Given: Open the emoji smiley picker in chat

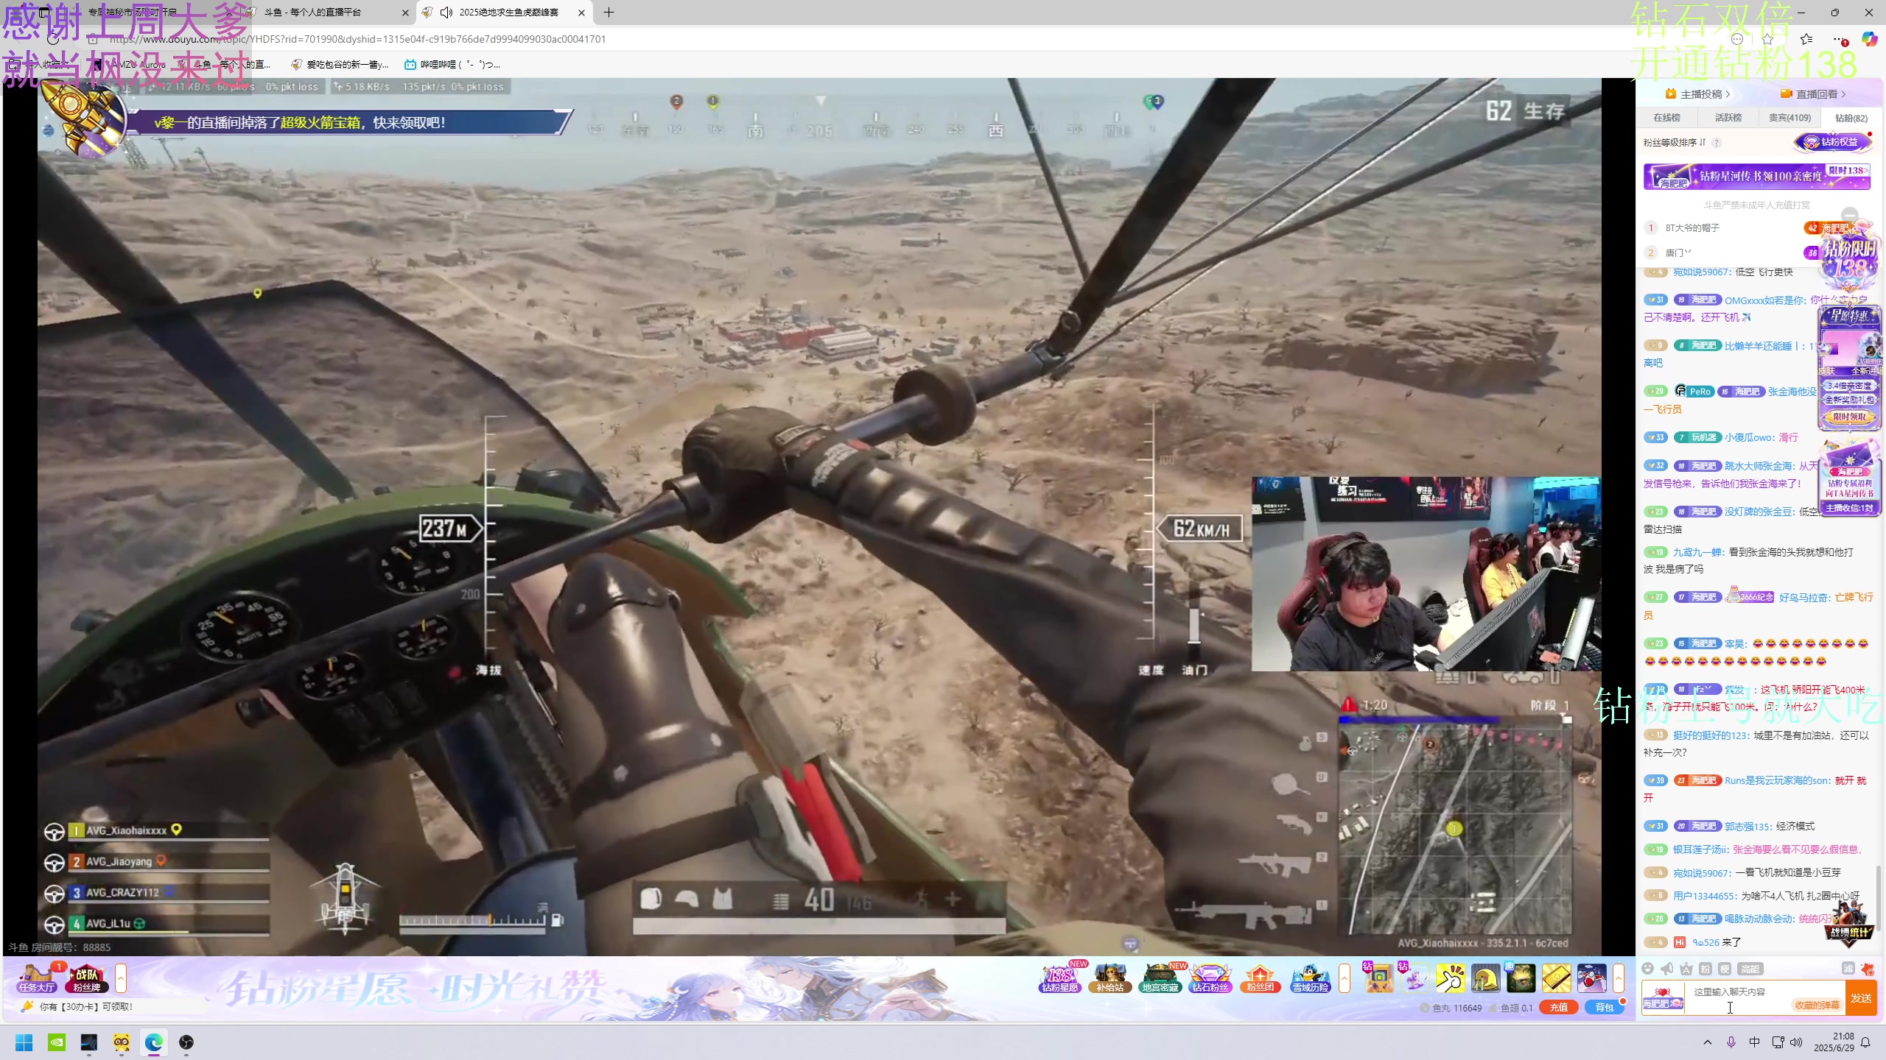Looking at the screenshot, I should (x=1648, y=969).
